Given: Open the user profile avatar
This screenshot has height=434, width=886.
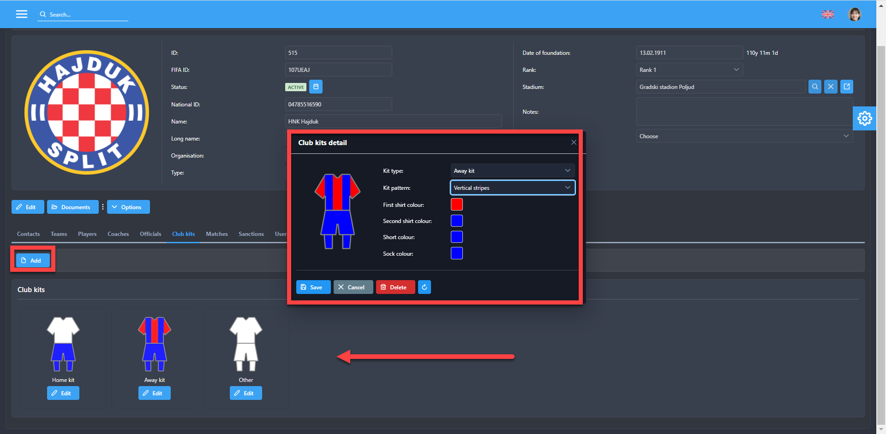Looking at the screenshot, I should [x=855, y=14].
